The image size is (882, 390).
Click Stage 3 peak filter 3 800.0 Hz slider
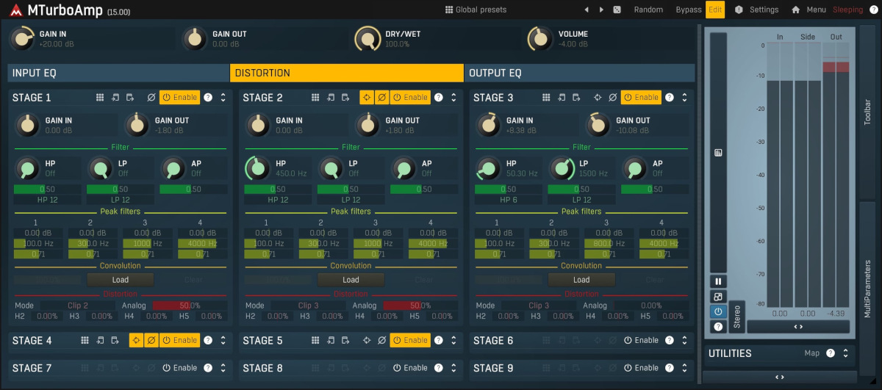point(609,243)
